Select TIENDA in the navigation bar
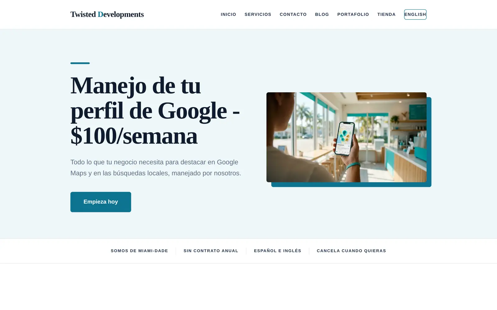 tap(386, 14)
